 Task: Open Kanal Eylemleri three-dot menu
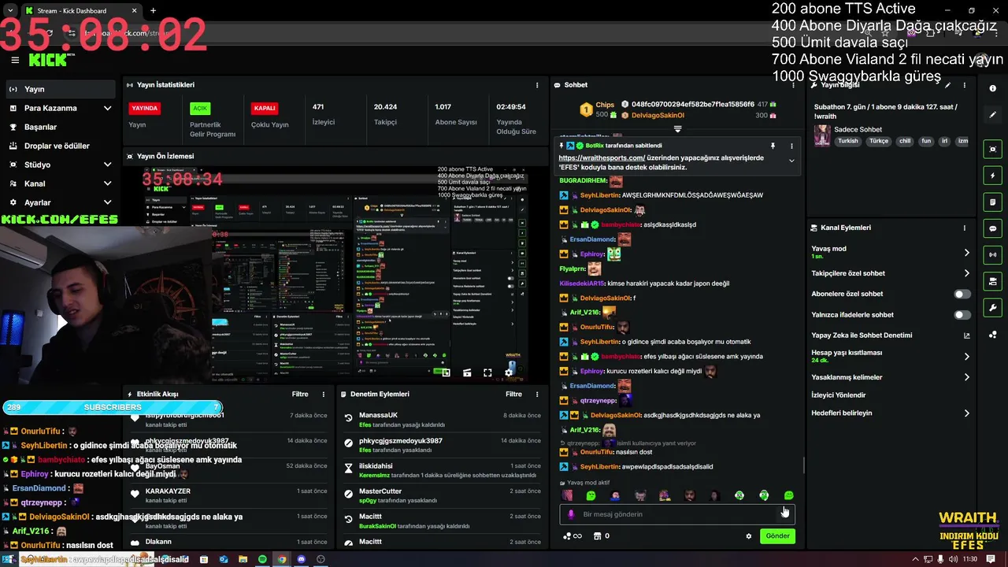coord(964,228)
